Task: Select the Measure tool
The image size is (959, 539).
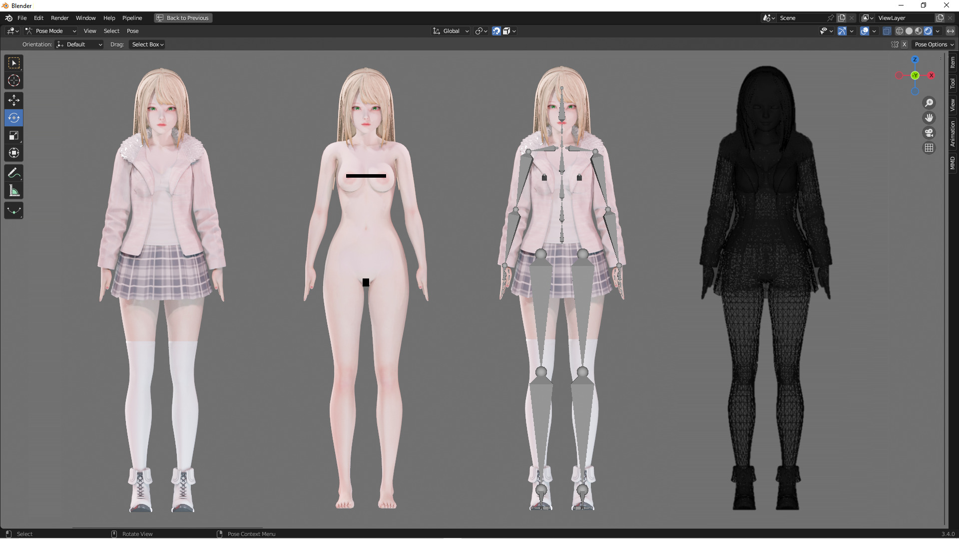Action: click(x=14, y=191)
